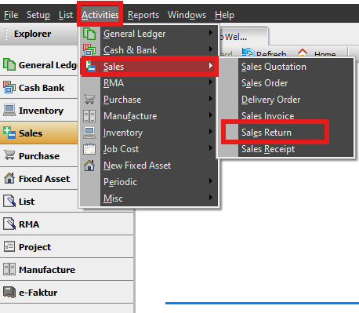
Task: Open RMA module in Explorer sidebar
Action: 67,224
